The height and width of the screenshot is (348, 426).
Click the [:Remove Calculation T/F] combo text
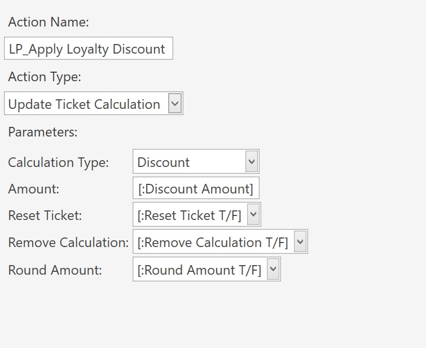coord(213,243)
